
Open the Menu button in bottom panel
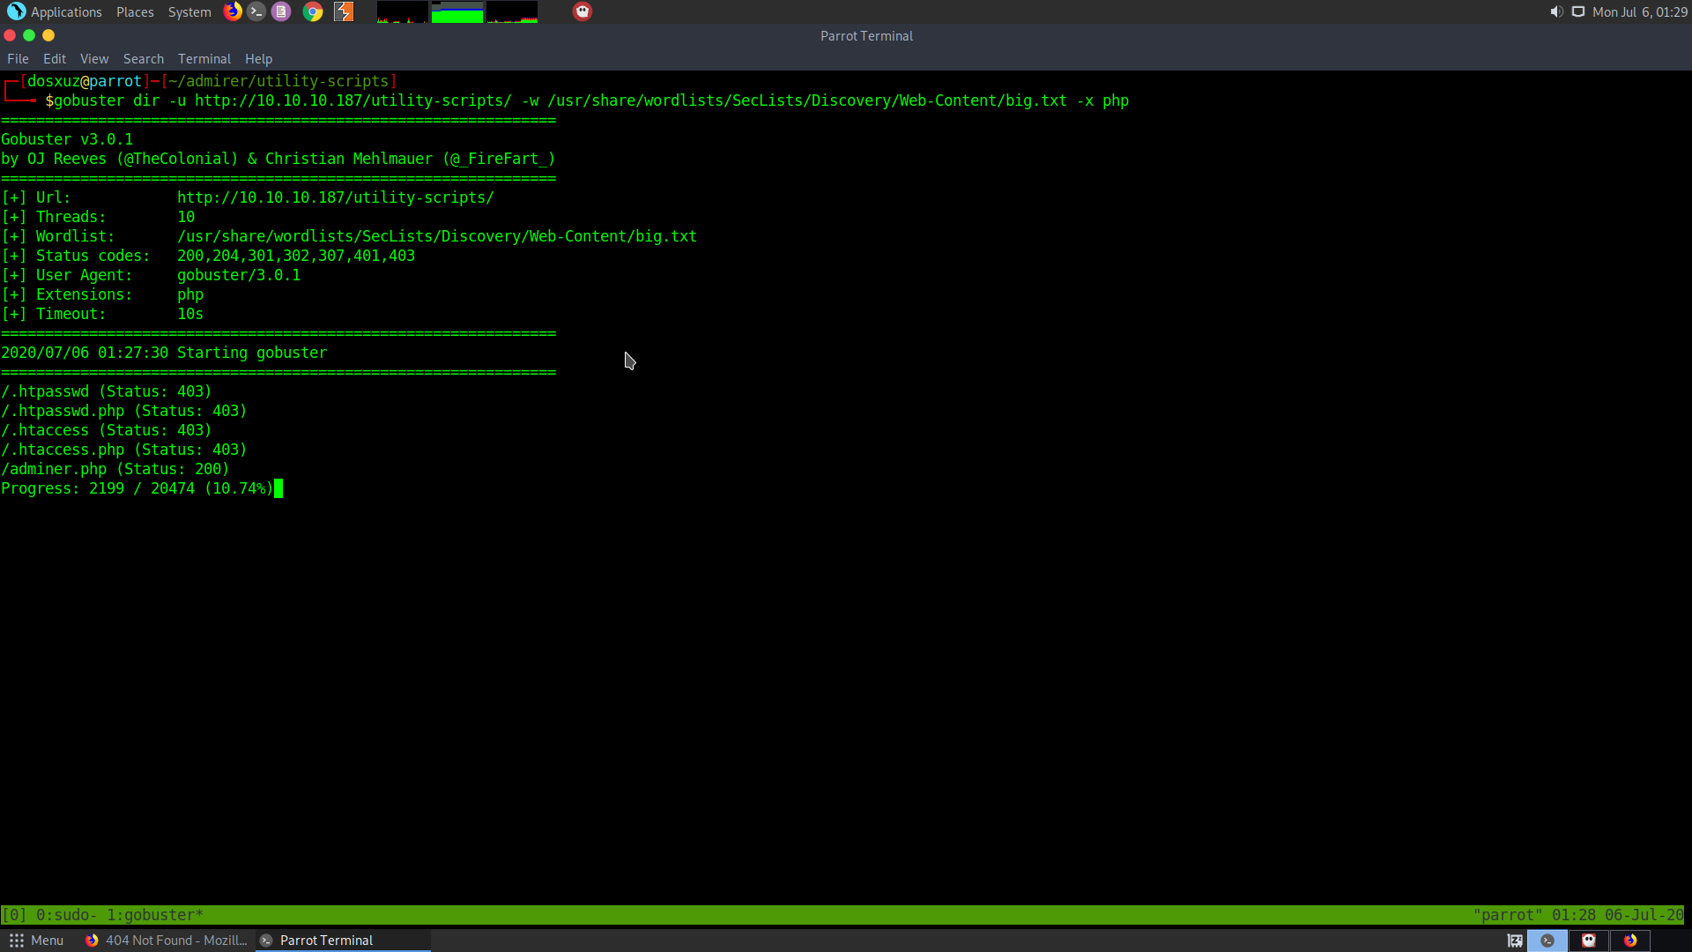[36, 941]
